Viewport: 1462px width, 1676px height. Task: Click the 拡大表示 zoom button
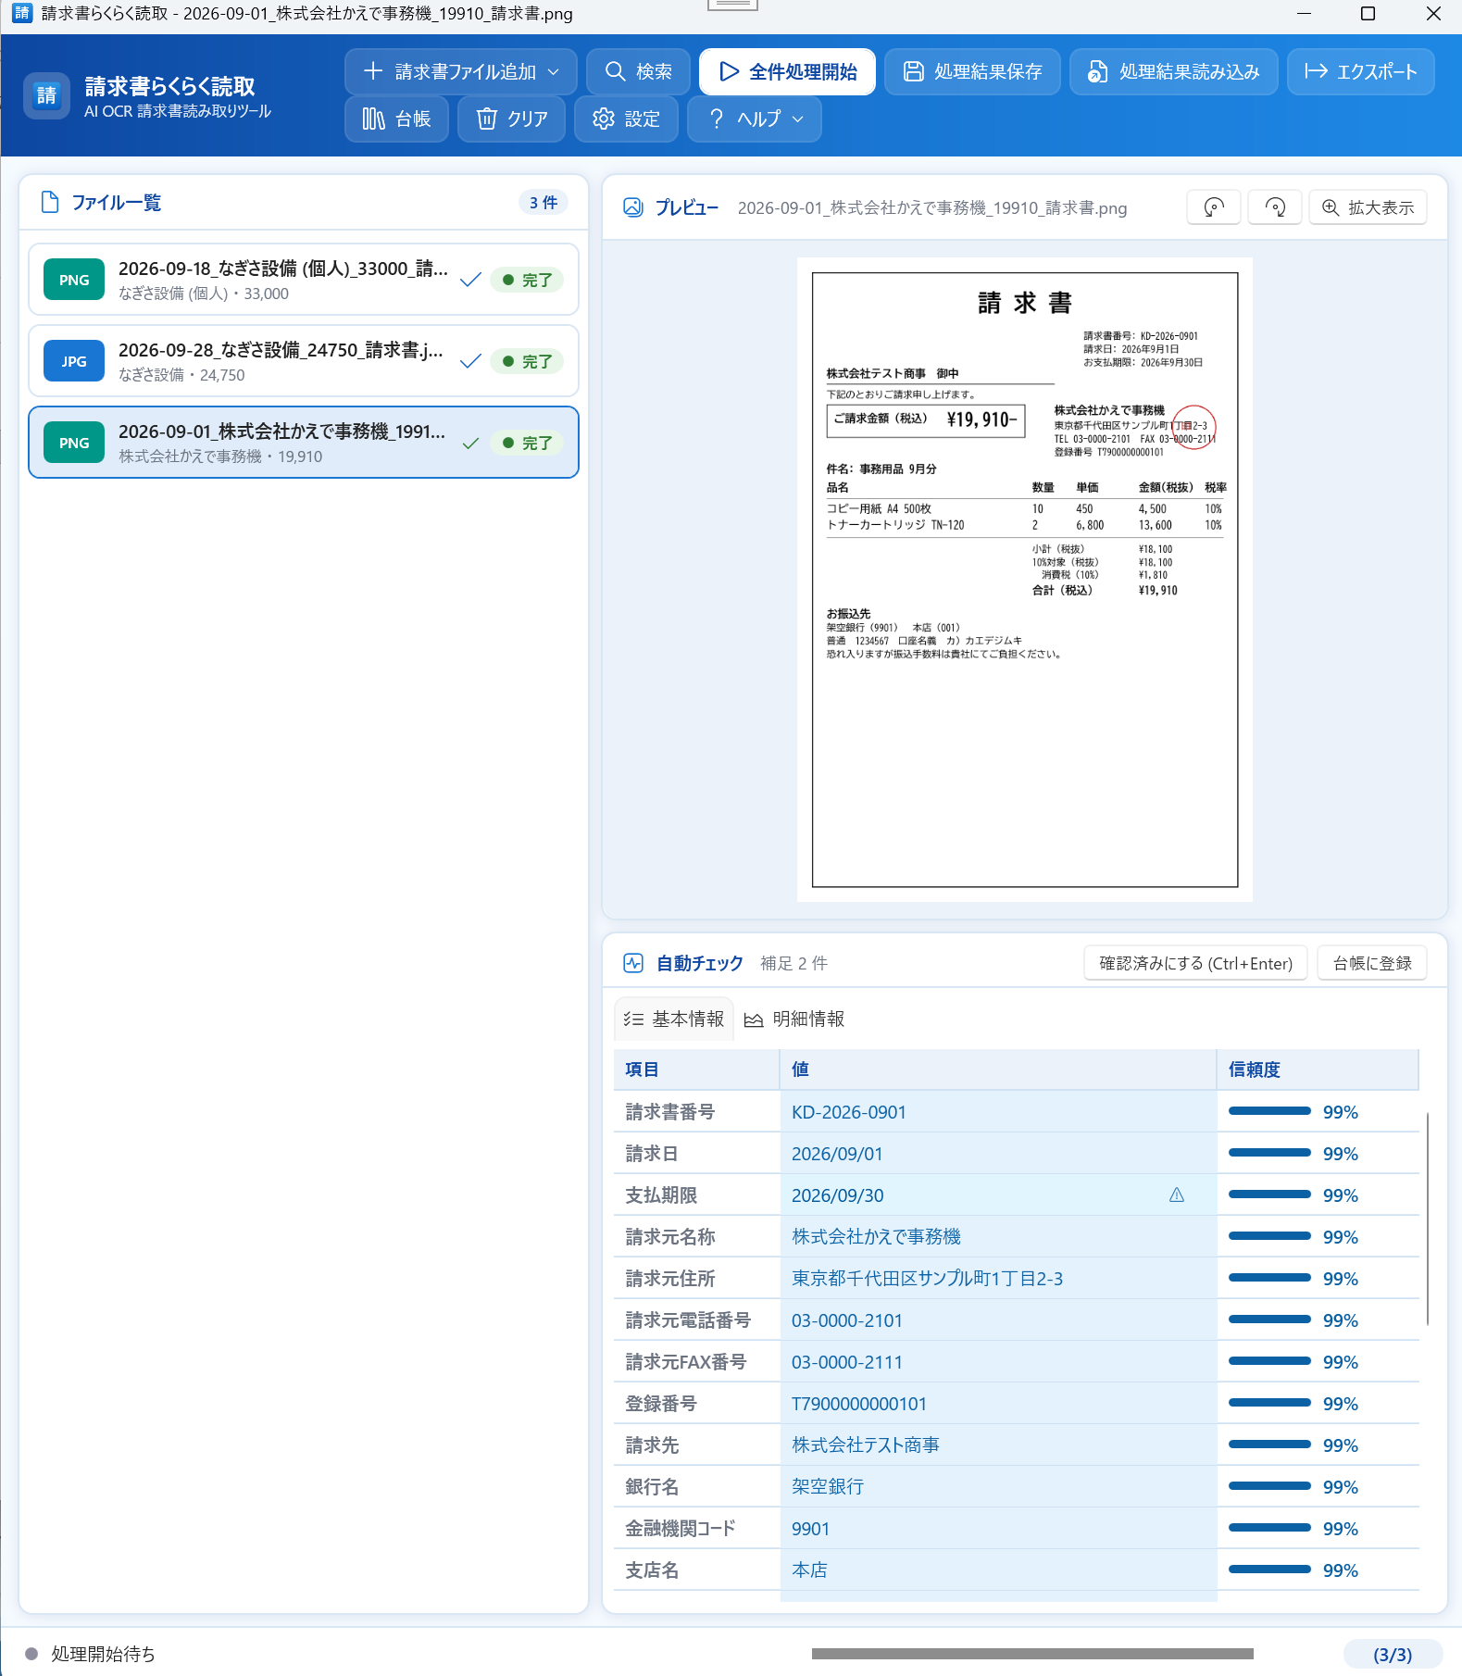[x=1368, y=207]
